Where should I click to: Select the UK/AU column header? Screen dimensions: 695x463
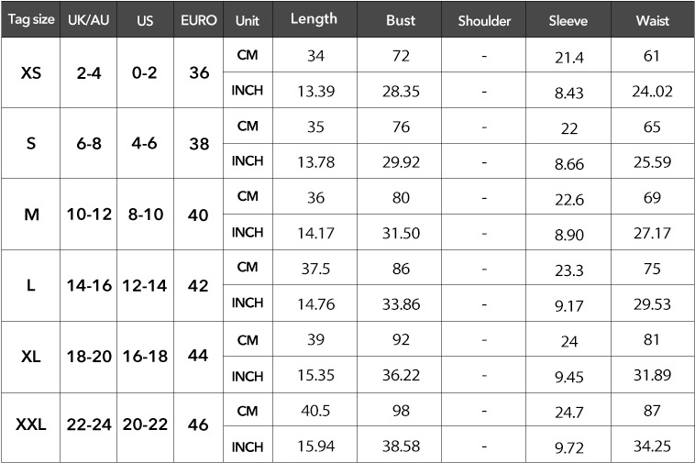pos(89,19)
